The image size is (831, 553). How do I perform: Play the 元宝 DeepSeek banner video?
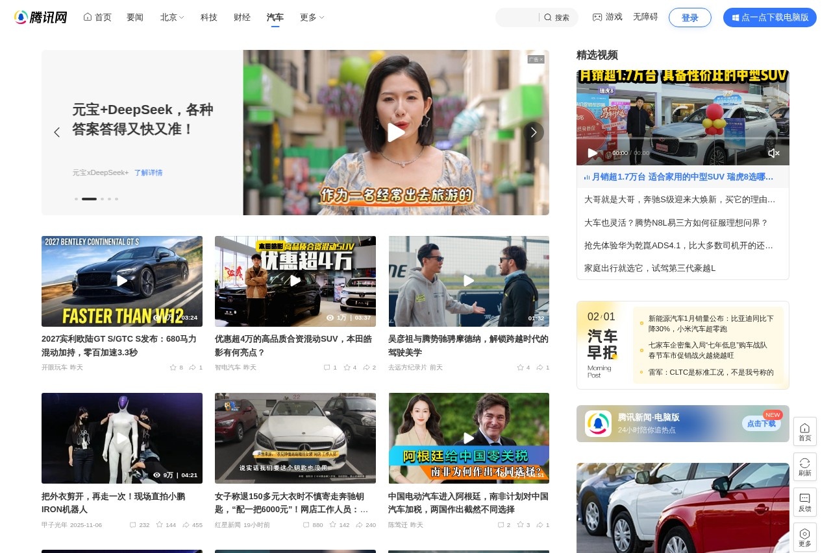(x=396, y=132)
